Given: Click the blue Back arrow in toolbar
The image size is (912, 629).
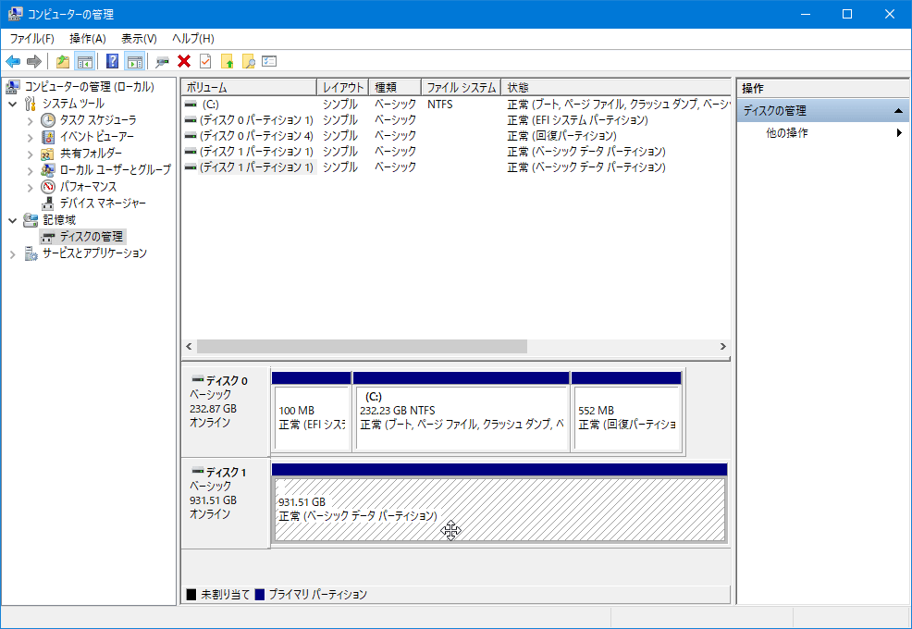Looking at the screenshot, I should click(x=13, y=61).
